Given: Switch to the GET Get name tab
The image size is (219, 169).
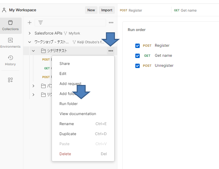Looking at the screenshot, I should click(x=185, y=10).
